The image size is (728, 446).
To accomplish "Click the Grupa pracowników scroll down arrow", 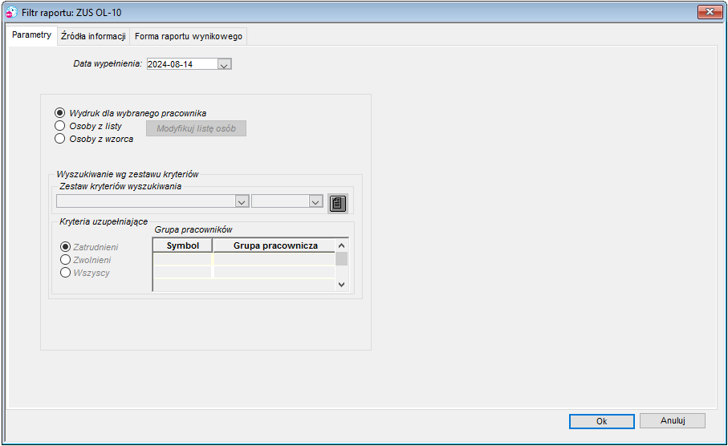I will [342, 285].
